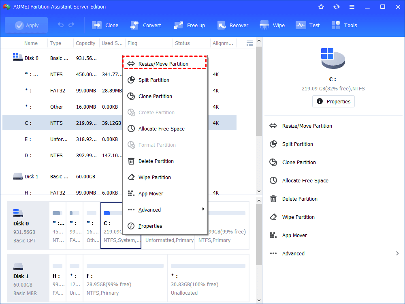This screenshot has height=304, width=405.
Task: Undo the last pending operation
Action: click(60, 25)
